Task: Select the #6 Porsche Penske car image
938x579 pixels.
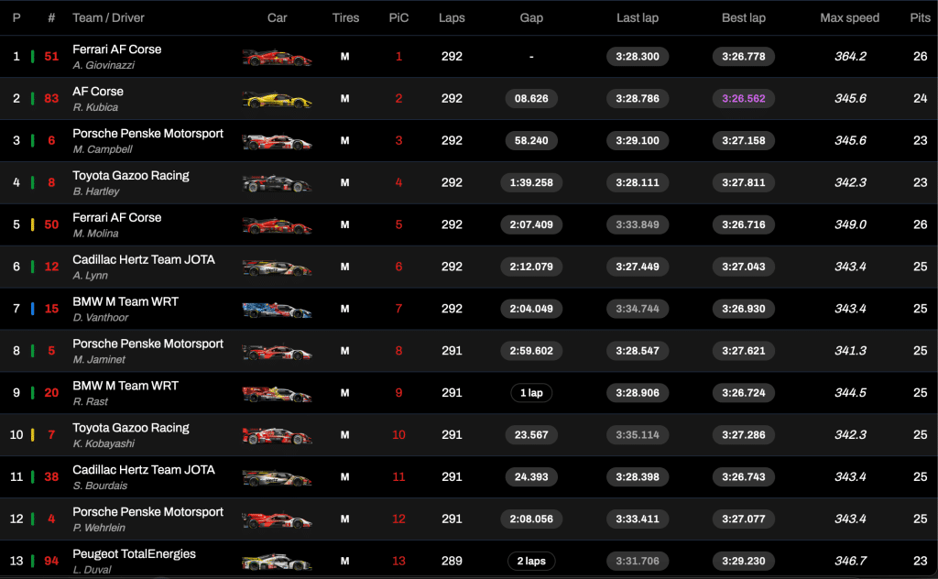Action: coord(277,141)
